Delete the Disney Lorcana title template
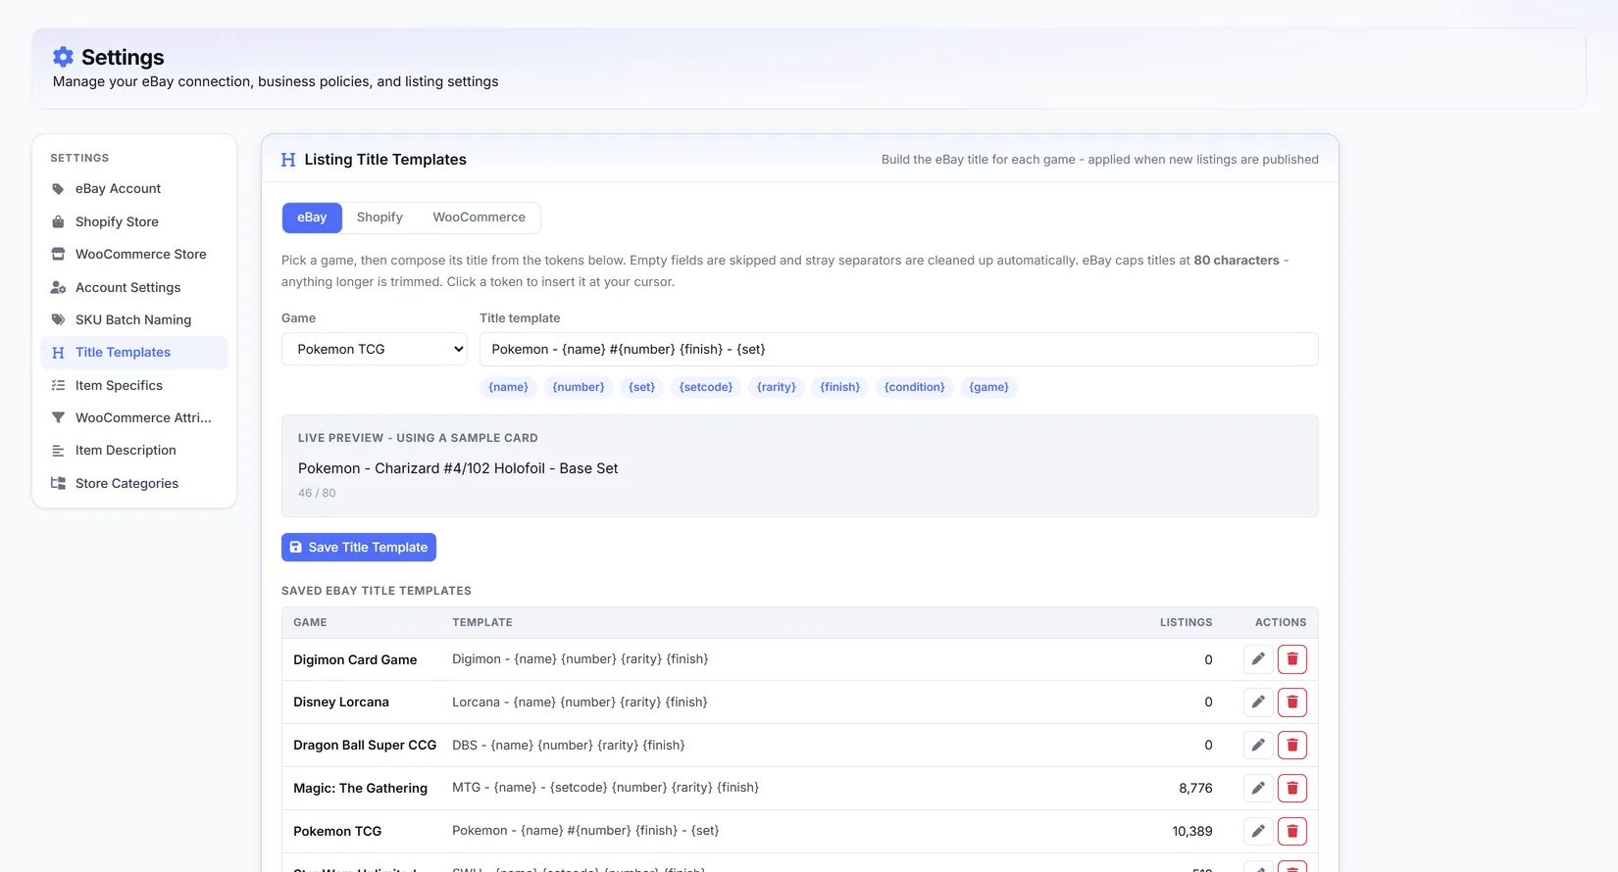This screenshot has height=872, width=1618. coord(1292,702)
